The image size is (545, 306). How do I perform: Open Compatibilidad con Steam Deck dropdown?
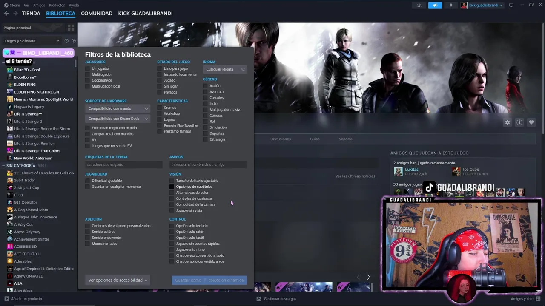point(118,119)
